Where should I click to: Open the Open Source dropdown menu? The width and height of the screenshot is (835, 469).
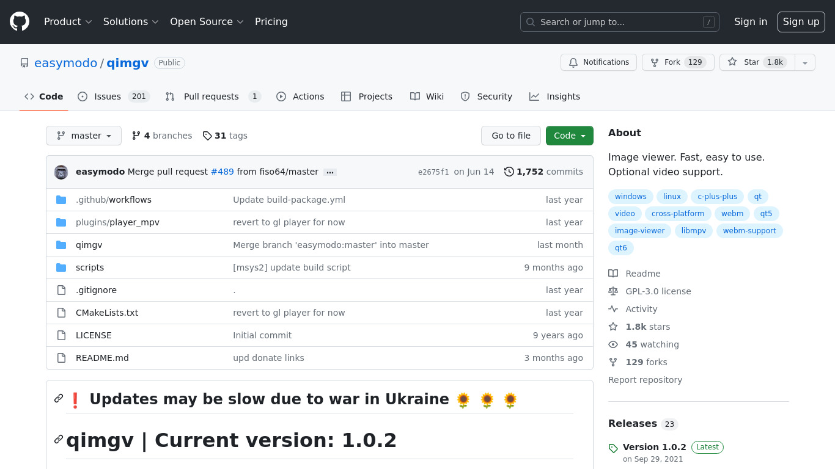pyautogui.click(x=207, y=21)
